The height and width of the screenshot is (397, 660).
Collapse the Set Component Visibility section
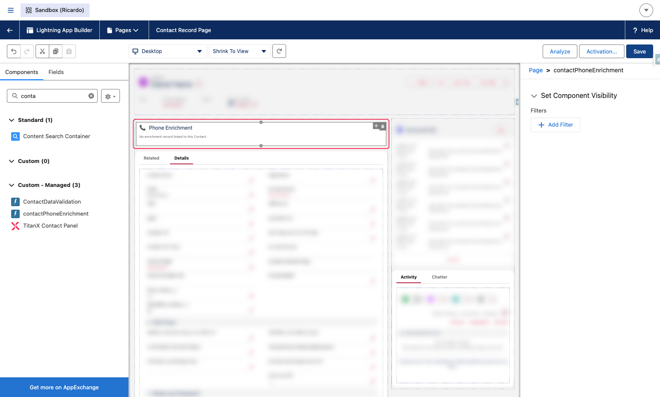pyautogui.click(x=534, y=96)
